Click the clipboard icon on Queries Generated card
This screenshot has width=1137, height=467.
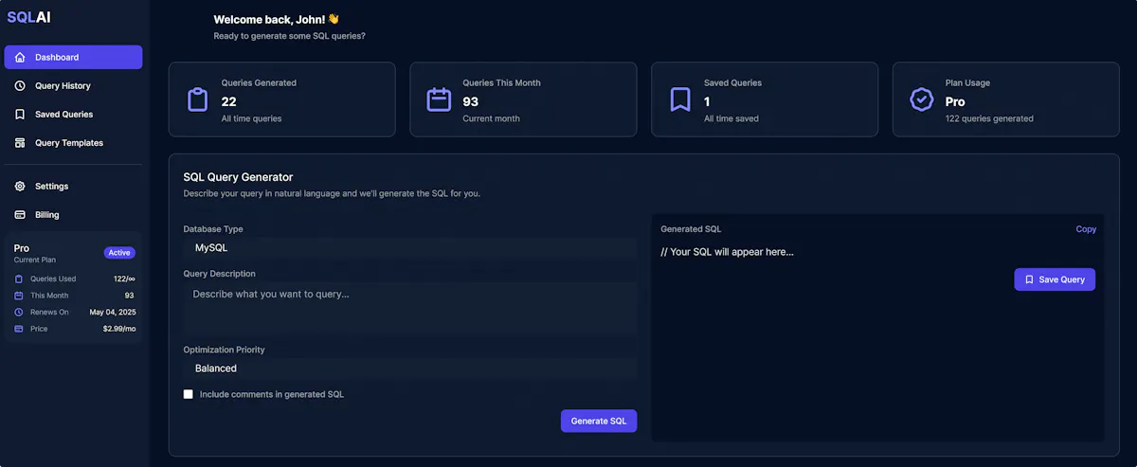tap(197, 99)
